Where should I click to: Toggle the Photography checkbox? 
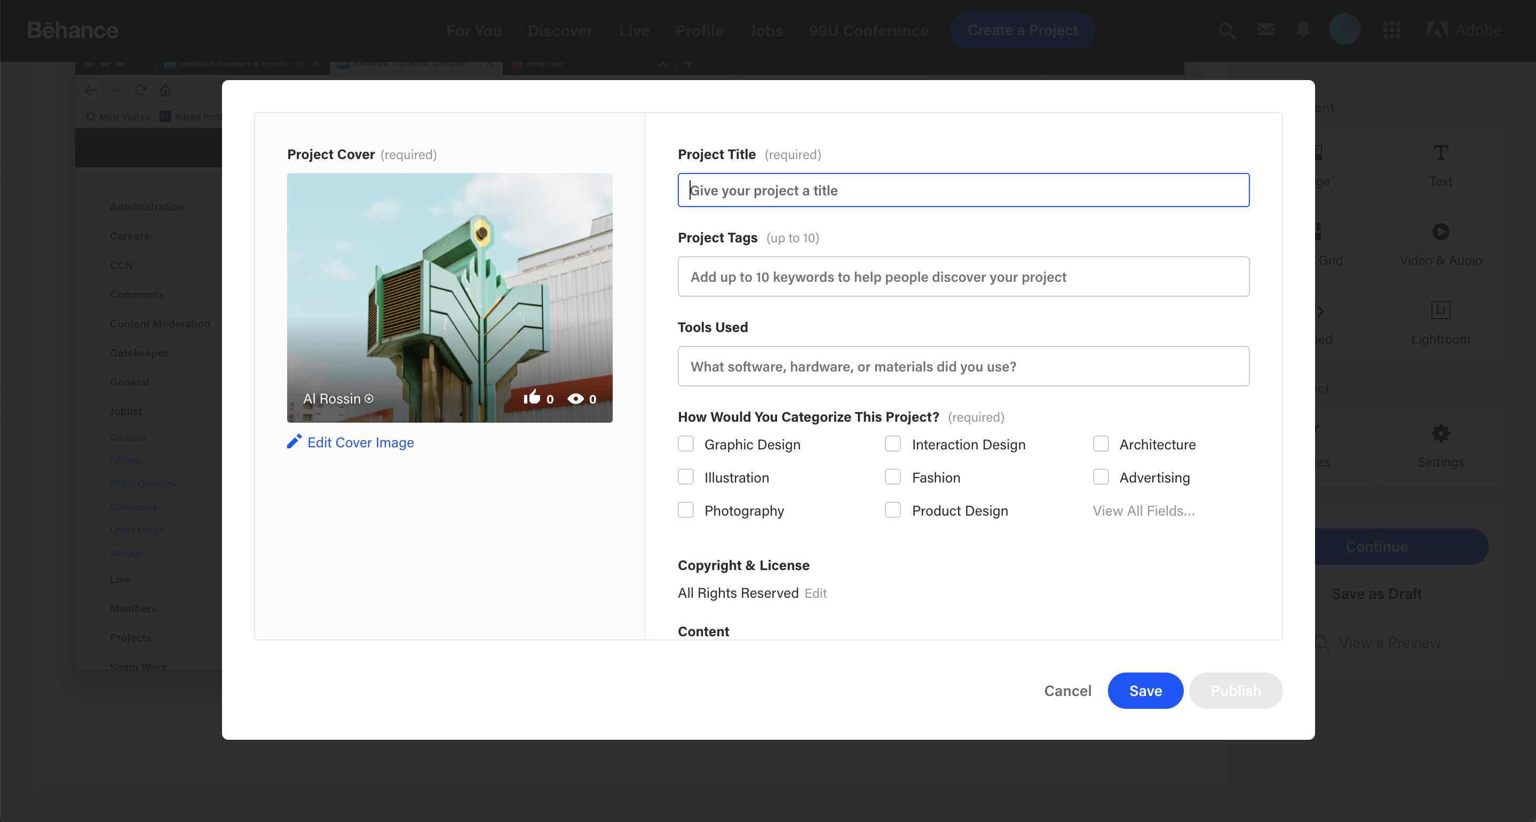point(686,510)
